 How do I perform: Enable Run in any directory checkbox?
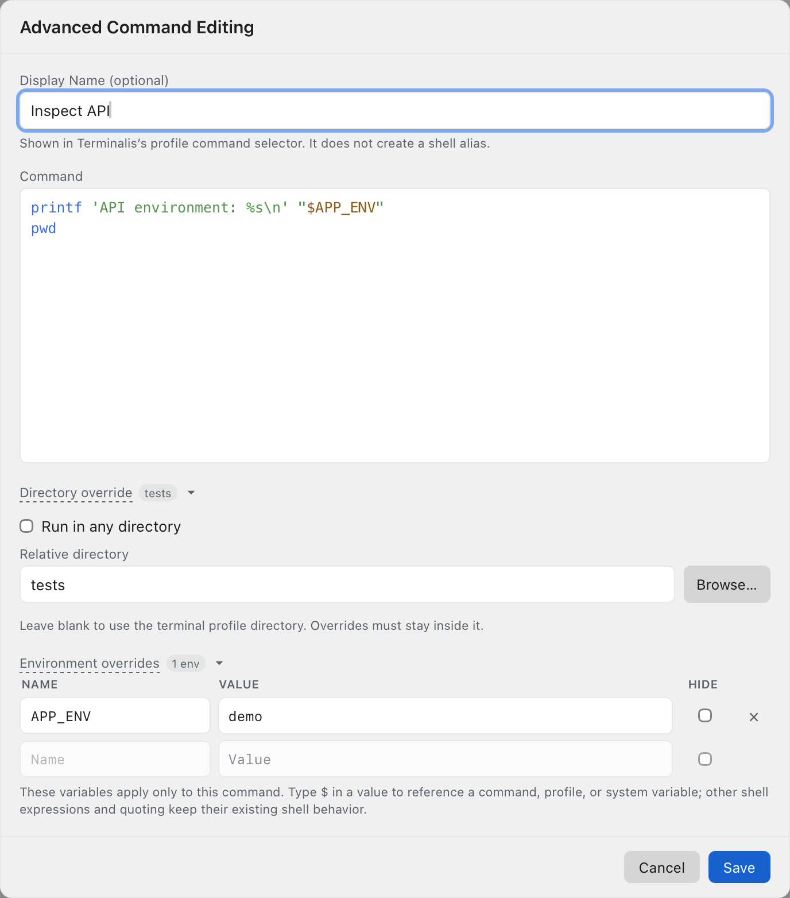click(26, 526)
